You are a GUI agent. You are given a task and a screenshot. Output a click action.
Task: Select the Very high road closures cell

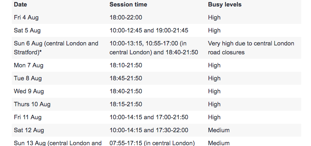click(251, 48)
